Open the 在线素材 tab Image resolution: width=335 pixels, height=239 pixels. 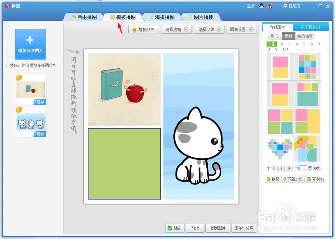point(278,27)
